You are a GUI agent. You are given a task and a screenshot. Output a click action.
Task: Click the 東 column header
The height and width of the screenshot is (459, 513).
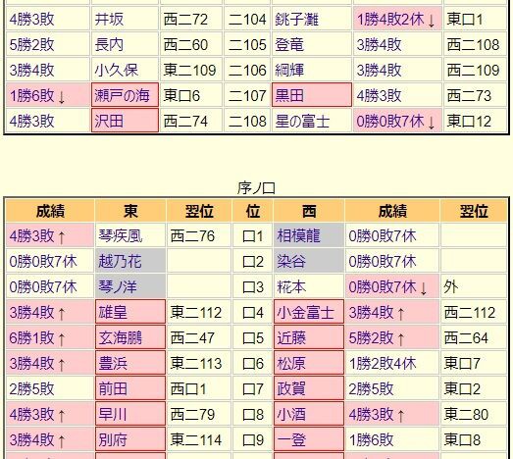130,211
